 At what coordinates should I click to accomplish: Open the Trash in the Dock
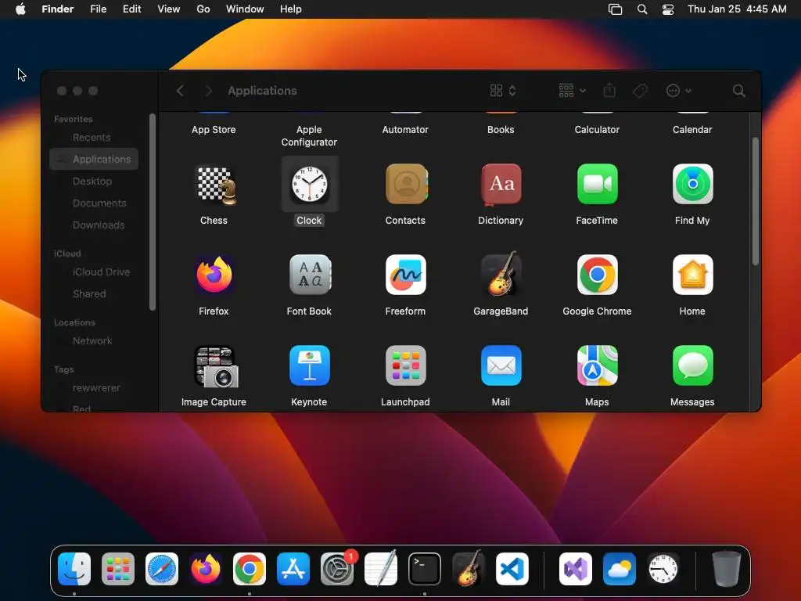tap(727, 569)
